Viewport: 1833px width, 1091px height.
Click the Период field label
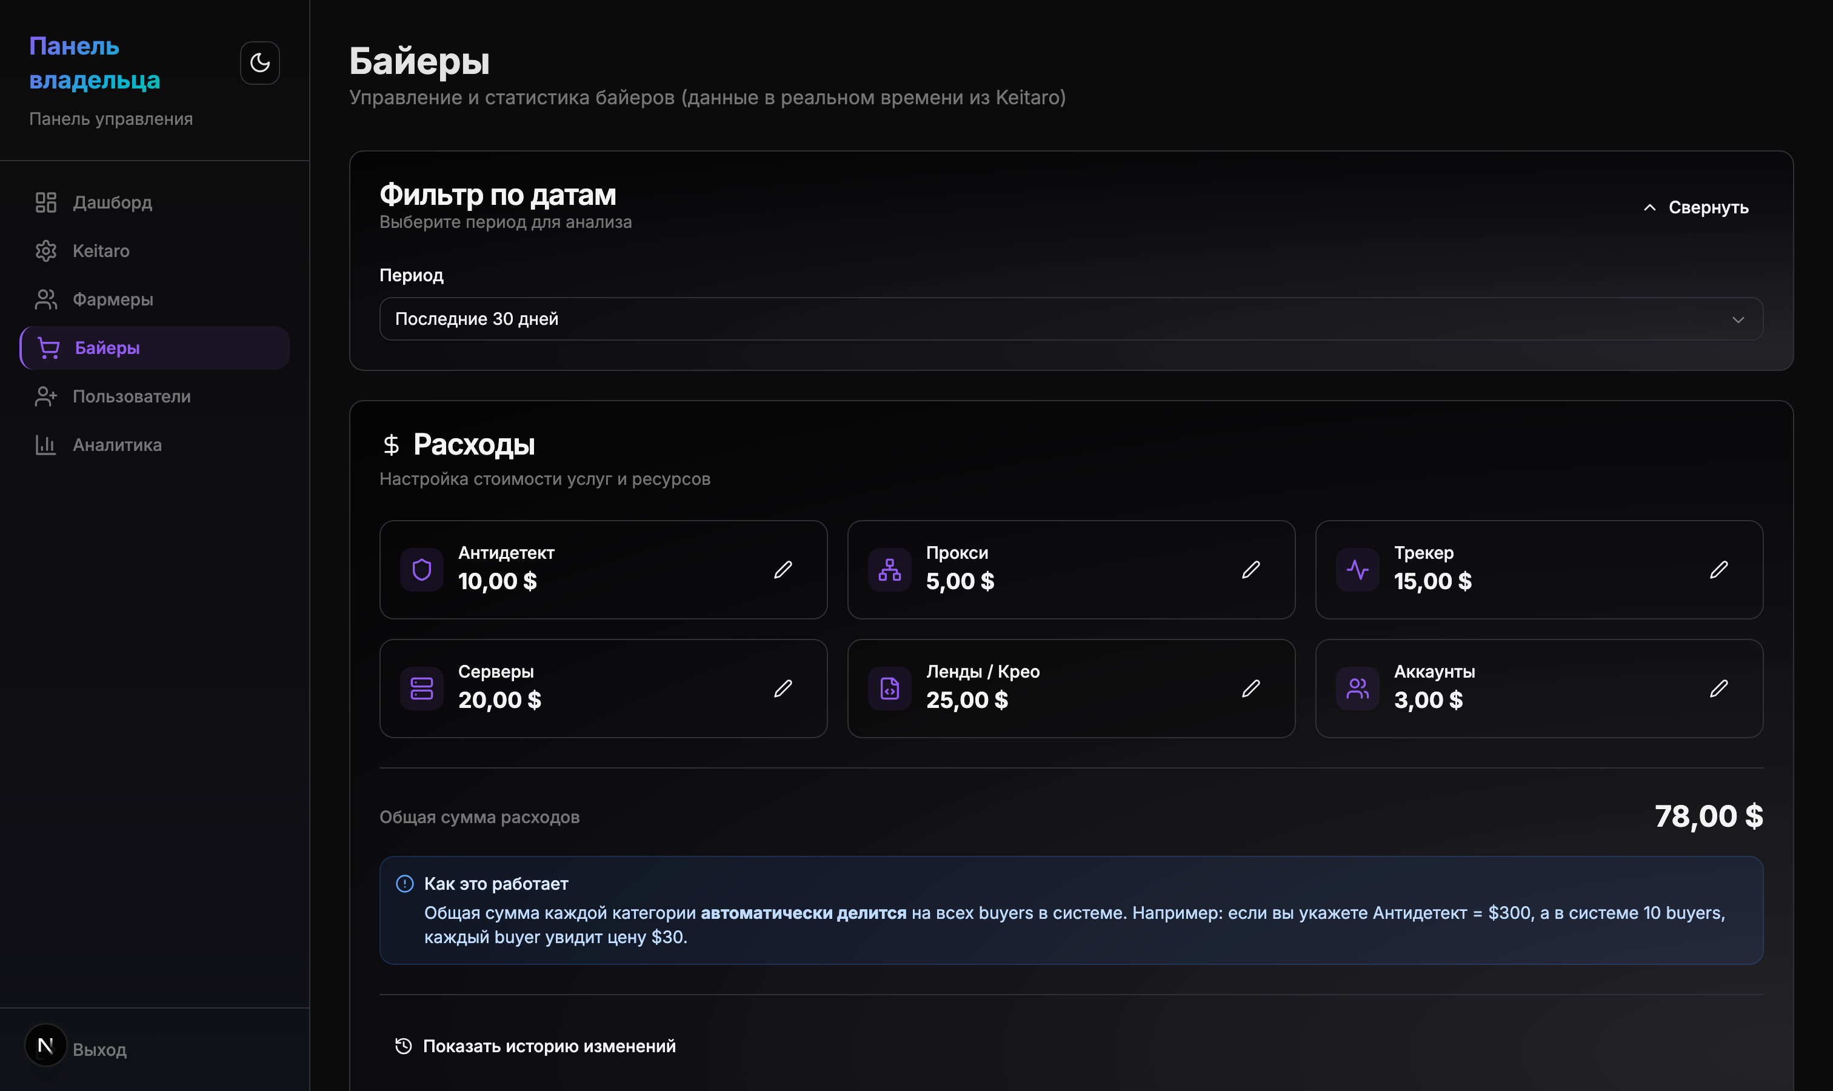pyautogui.click(x=412, y=276)
